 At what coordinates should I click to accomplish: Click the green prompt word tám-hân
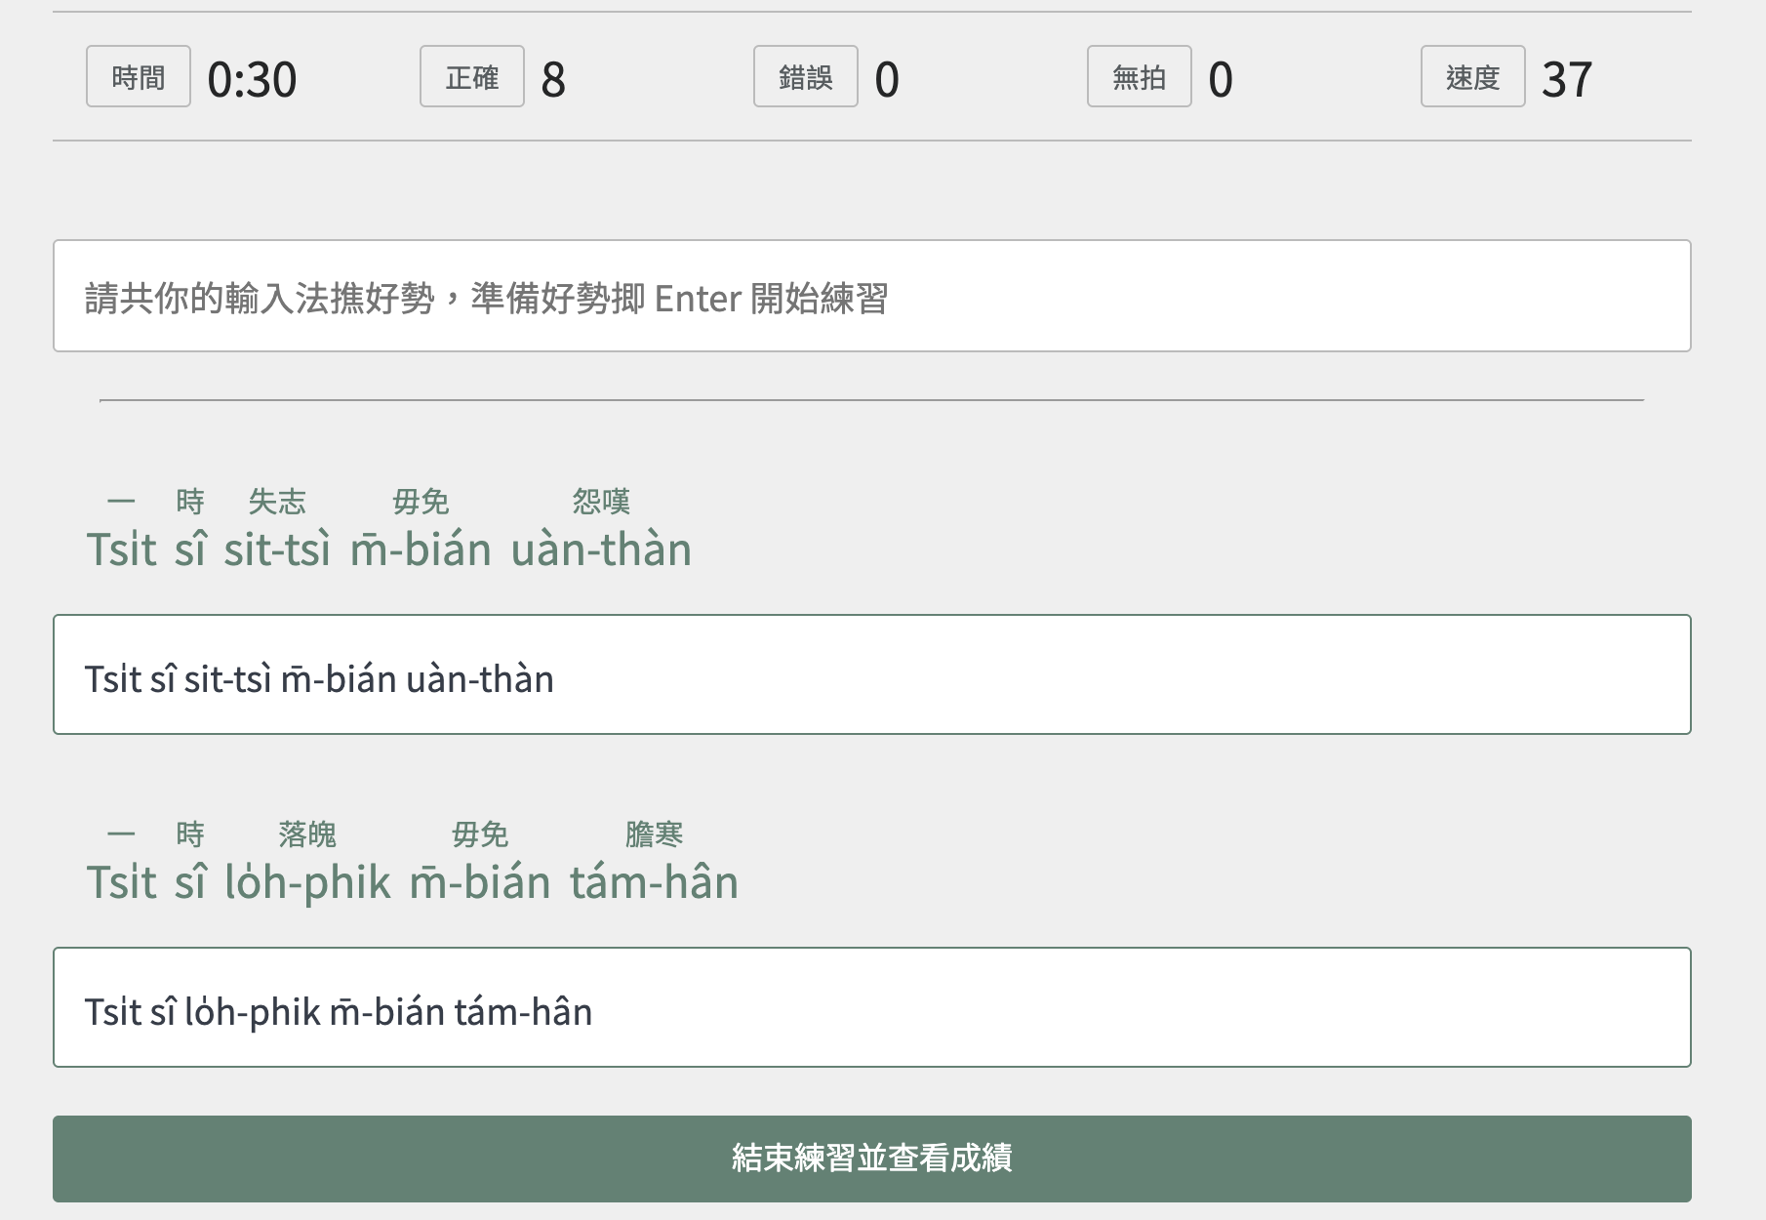pyautogui.click(x=654, y=882)
